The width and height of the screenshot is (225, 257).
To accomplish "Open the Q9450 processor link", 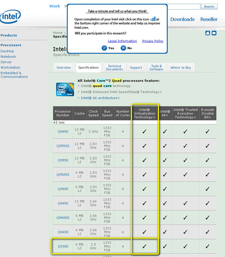I will click(63, 203).
